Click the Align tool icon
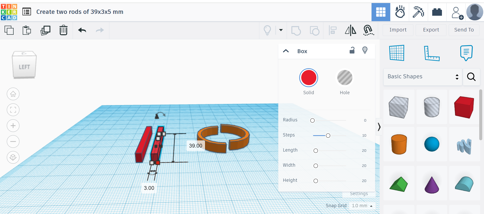 [333, 30]
